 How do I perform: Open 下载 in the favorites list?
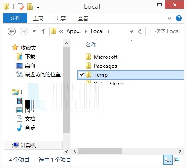click(30, 56)
